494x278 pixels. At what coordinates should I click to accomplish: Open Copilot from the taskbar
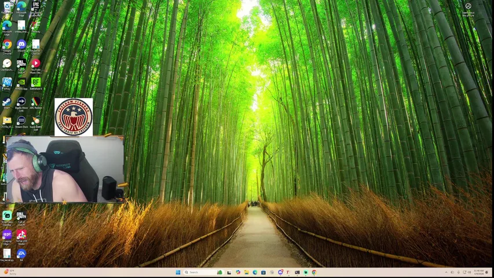(x=238, y=272)
